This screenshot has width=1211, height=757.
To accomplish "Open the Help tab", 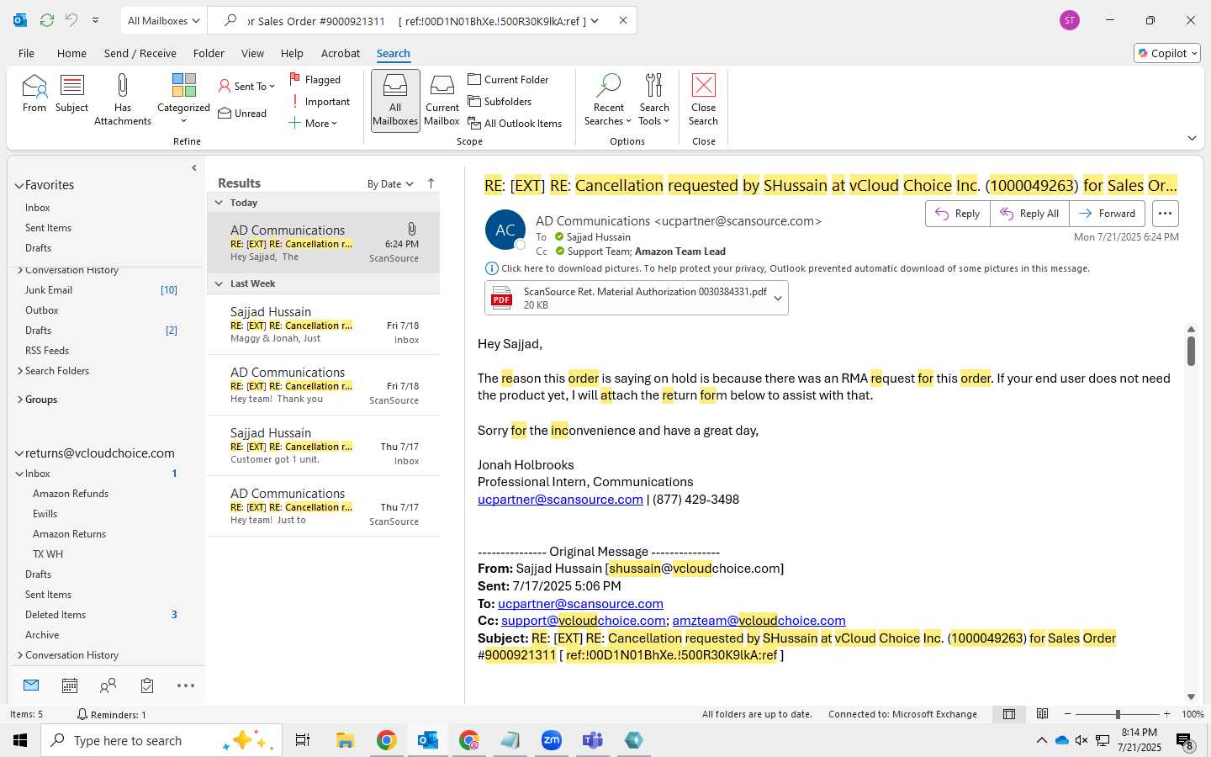I will click(292, 53).
